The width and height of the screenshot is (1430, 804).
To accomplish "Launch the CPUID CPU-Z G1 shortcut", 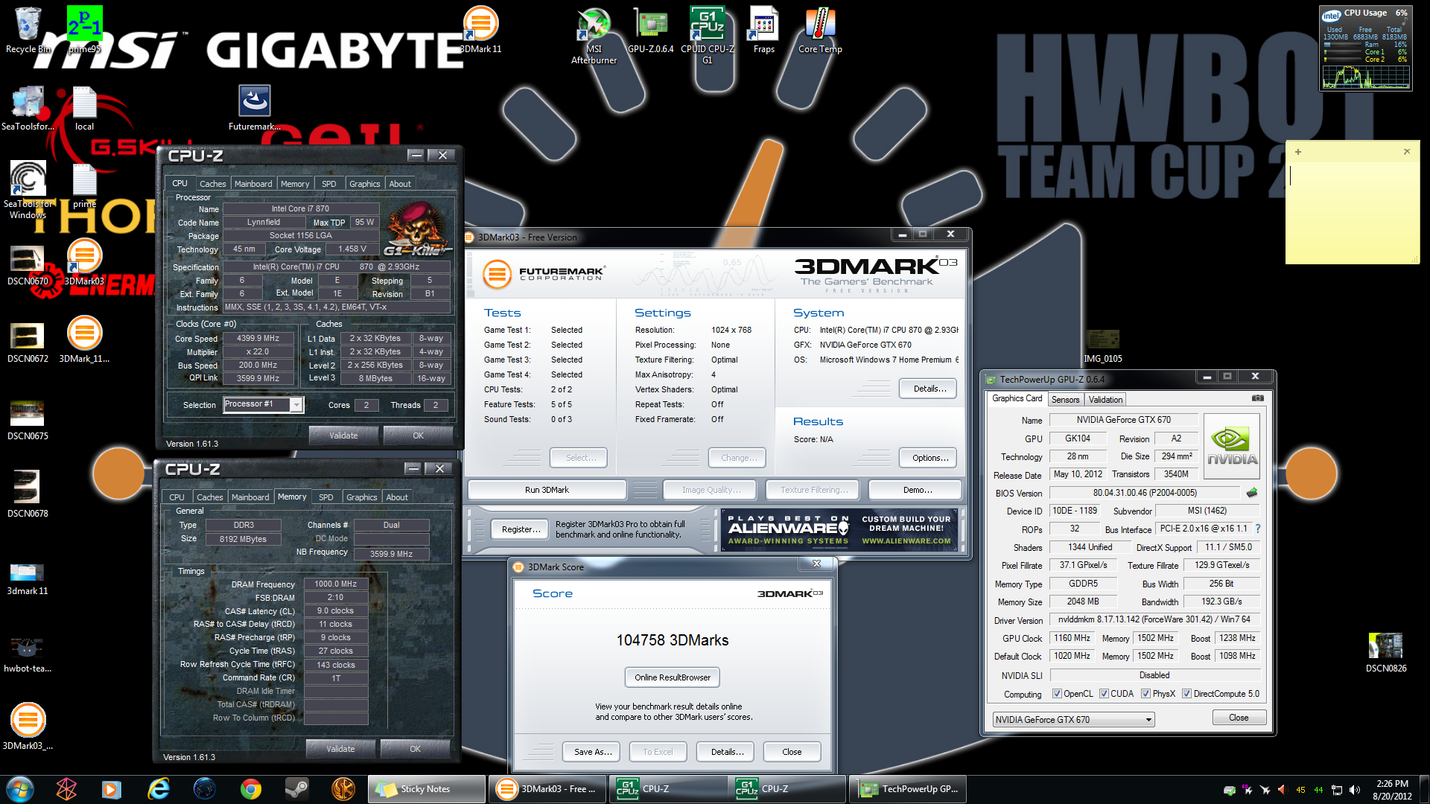I will point(707,36).
